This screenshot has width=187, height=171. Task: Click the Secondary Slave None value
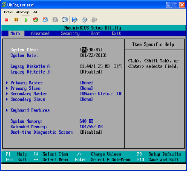point(86,99)
